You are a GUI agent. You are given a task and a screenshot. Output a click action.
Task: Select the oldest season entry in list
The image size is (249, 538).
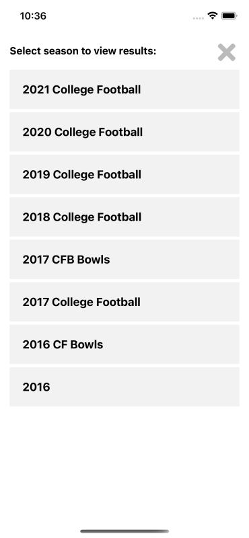point(124,387)
